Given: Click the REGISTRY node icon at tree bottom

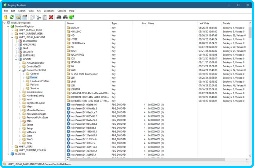Looking at the screenshot, I should point(12,154).
